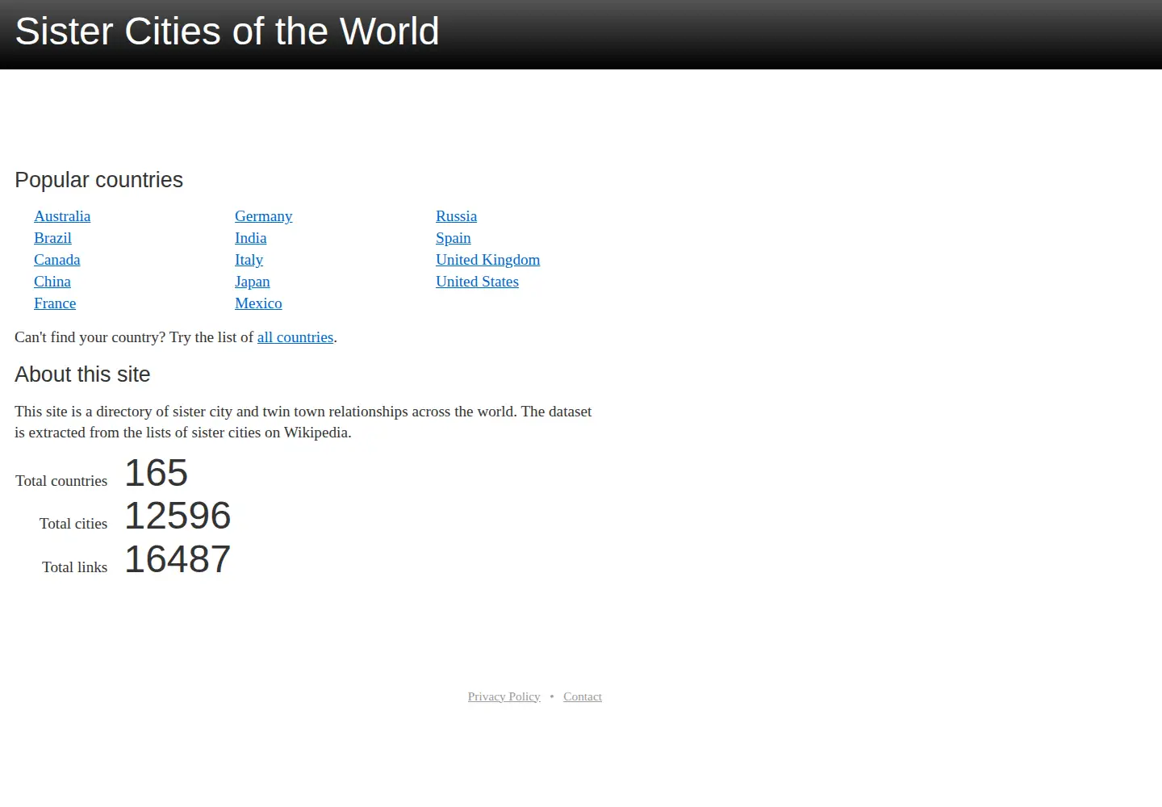Visit the India sister cities page
This screenshot has height=807, width=1162.
click(250, 238)
